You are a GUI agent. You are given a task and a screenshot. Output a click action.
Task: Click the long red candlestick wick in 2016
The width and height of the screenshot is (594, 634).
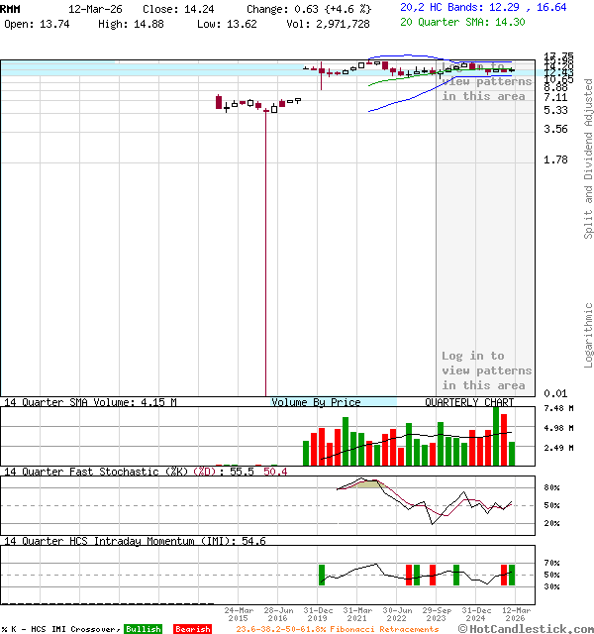pyautogui.click(x=265, y=248)
